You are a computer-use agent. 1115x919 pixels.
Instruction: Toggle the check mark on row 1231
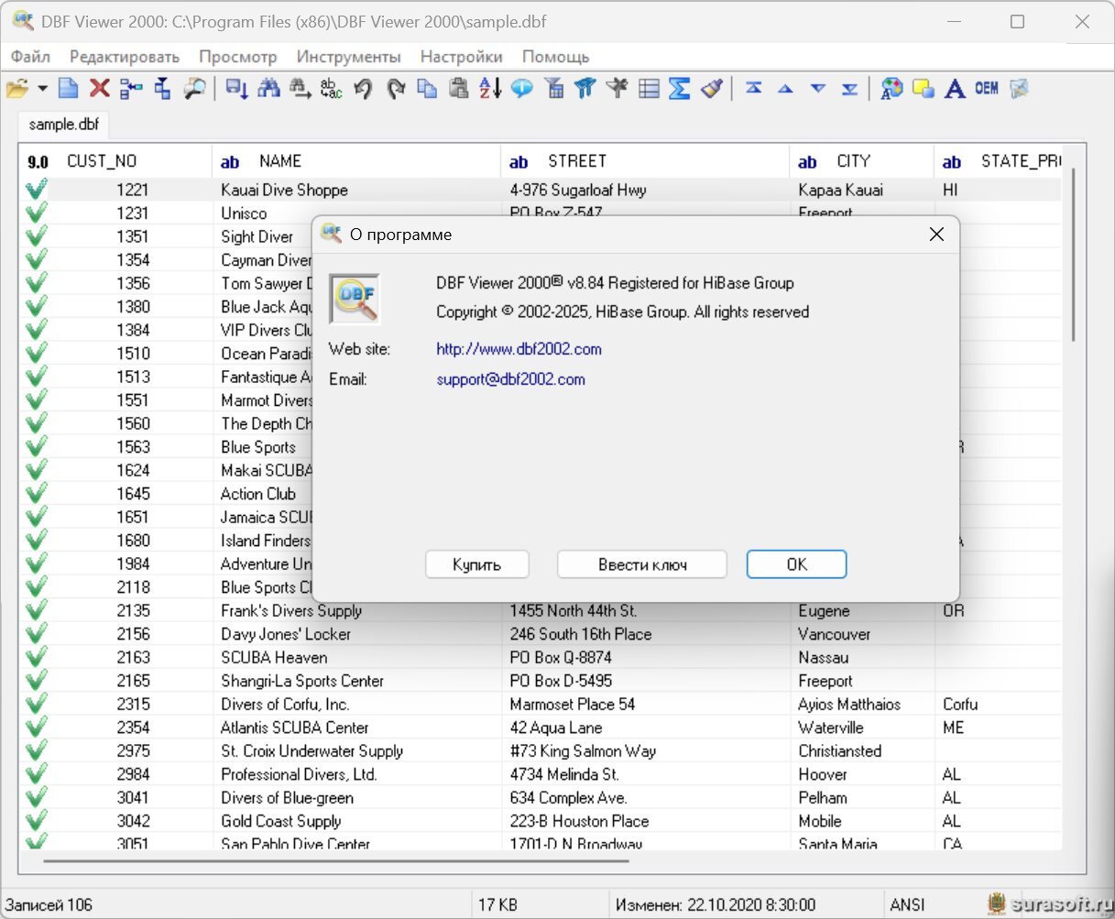tap(37, 213)
